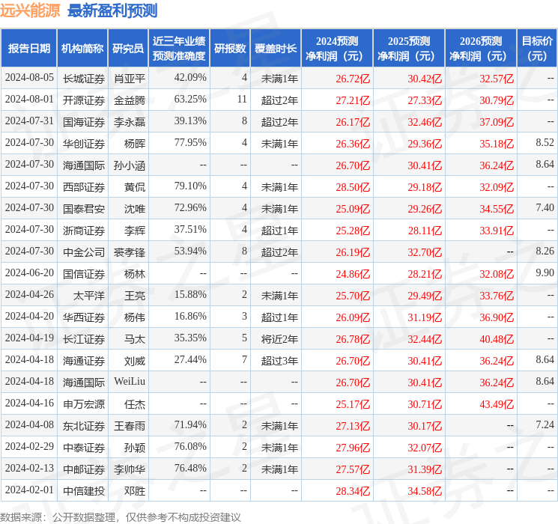Click analyst name 李帅华
Viewport: 558px width, 524px height.
[130, 469]
